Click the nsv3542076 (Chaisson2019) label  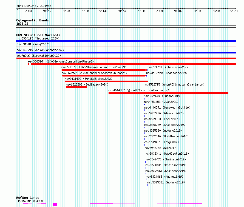click(165, 159)
